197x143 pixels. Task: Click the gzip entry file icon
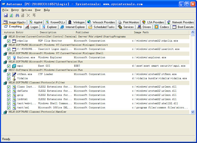point(14,95)
